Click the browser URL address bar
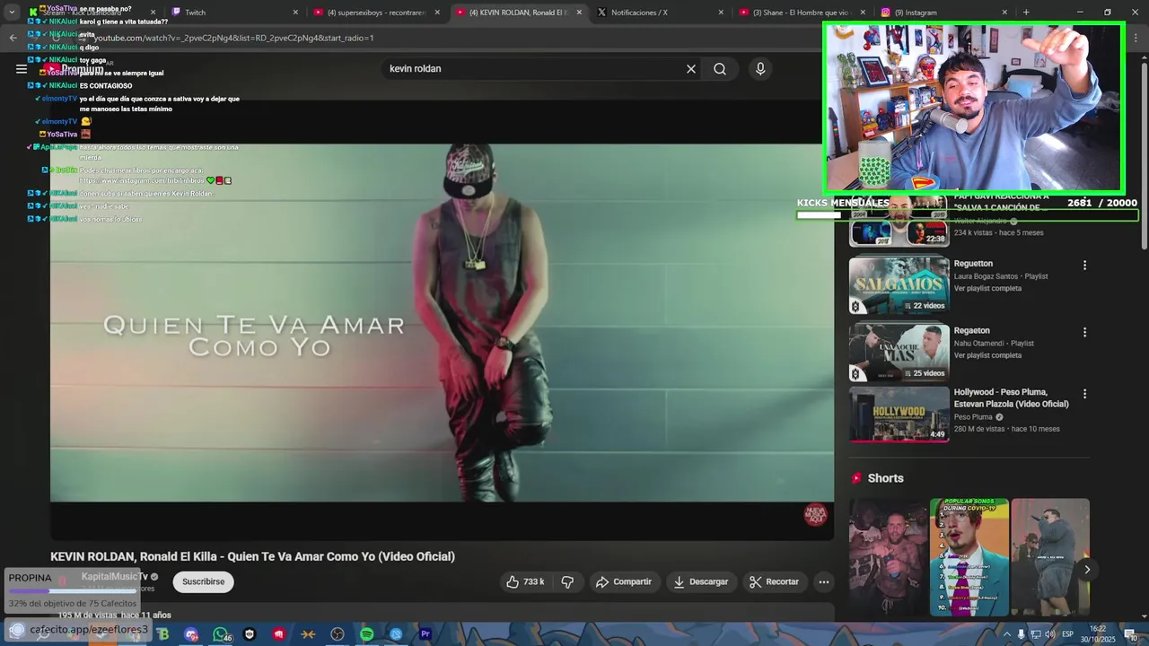 click(x=431, y=38)
